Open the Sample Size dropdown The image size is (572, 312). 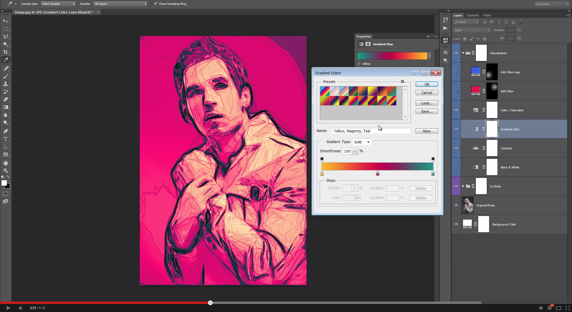tap(58, 4)
